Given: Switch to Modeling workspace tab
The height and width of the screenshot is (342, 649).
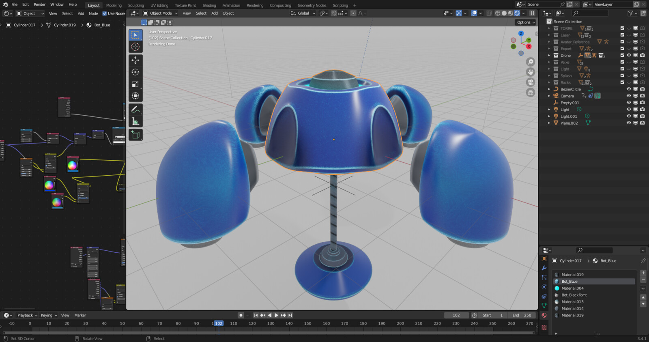Looking at the screenshot, I should click(114, 5).
